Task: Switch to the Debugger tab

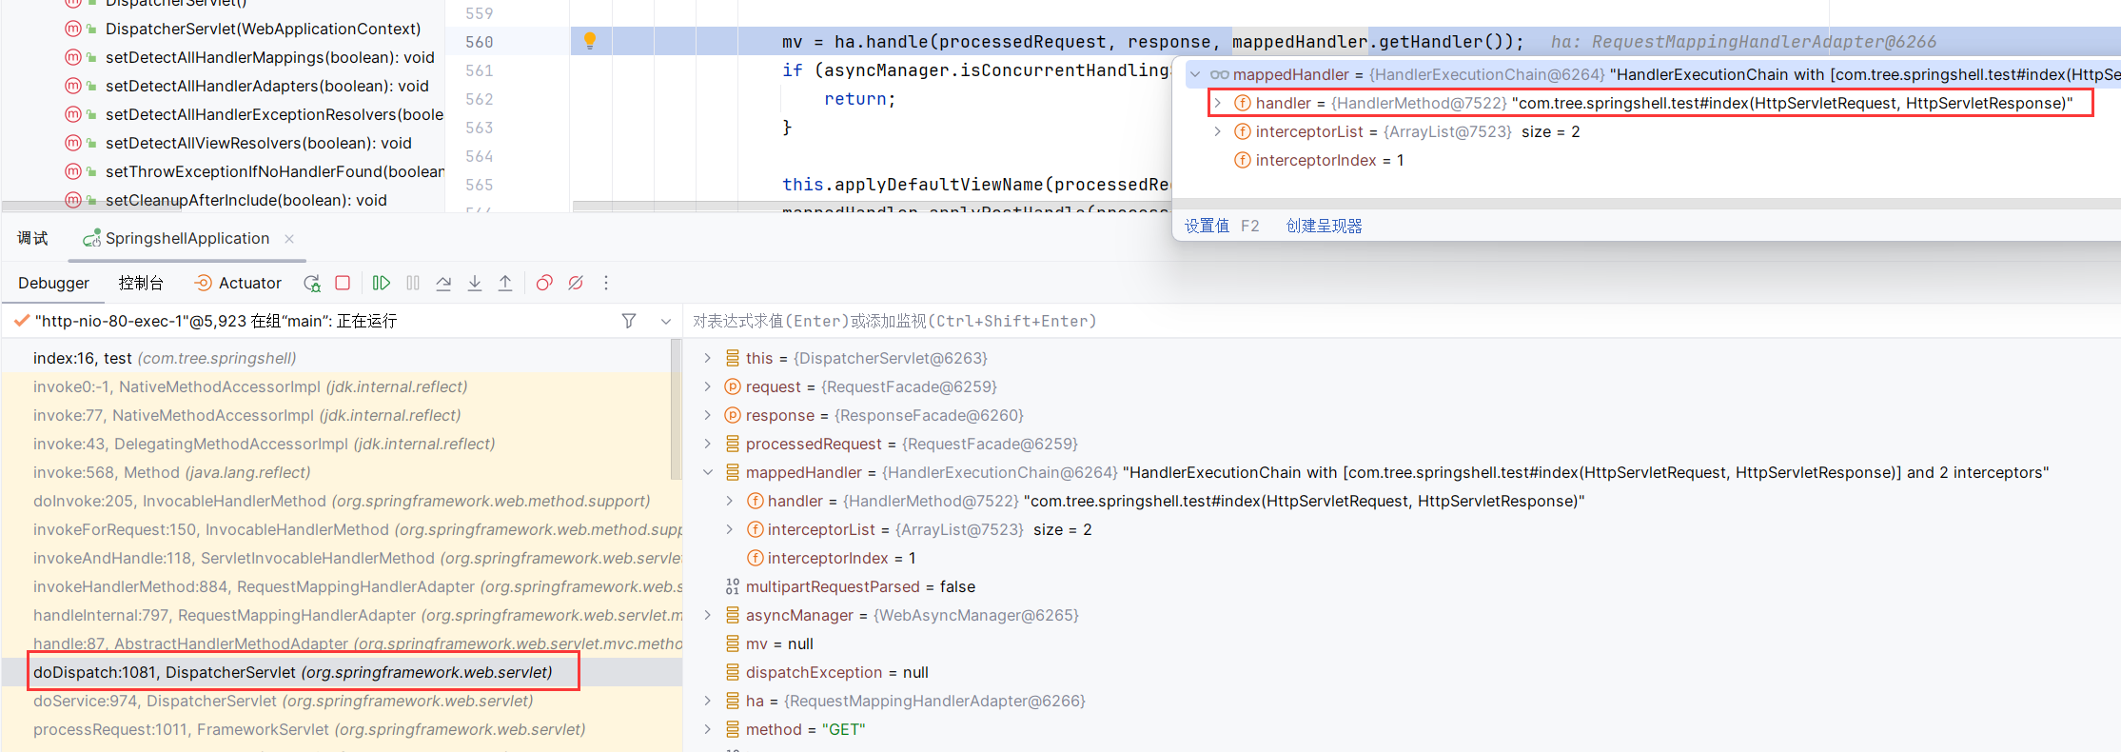Action: click(x=53, y=283)
